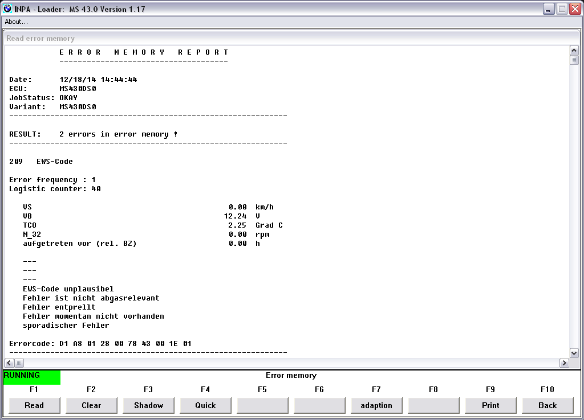
Task: Click the vertical scrollbar down arrow
Action: click(574, 353)
